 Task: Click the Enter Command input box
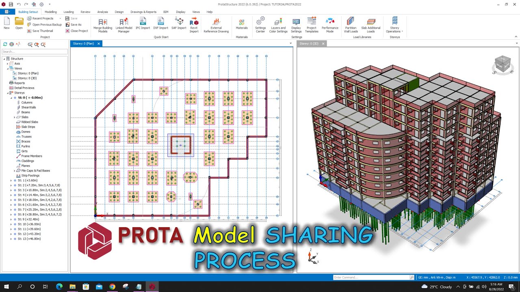pos(371,277)
